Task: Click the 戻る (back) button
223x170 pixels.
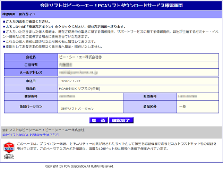Action: coord(98,120)
